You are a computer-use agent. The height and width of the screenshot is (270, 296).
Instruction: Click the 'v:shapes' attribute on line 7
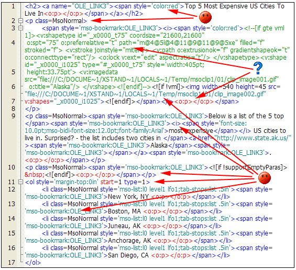(37, 102)
